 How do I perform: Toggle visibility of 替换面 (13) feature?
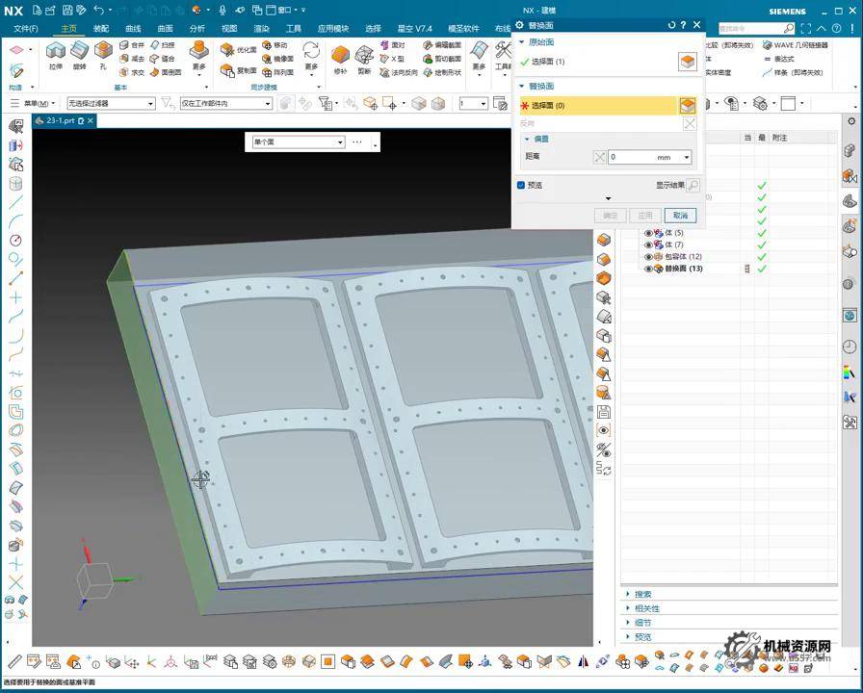click(x=647, y=269)
